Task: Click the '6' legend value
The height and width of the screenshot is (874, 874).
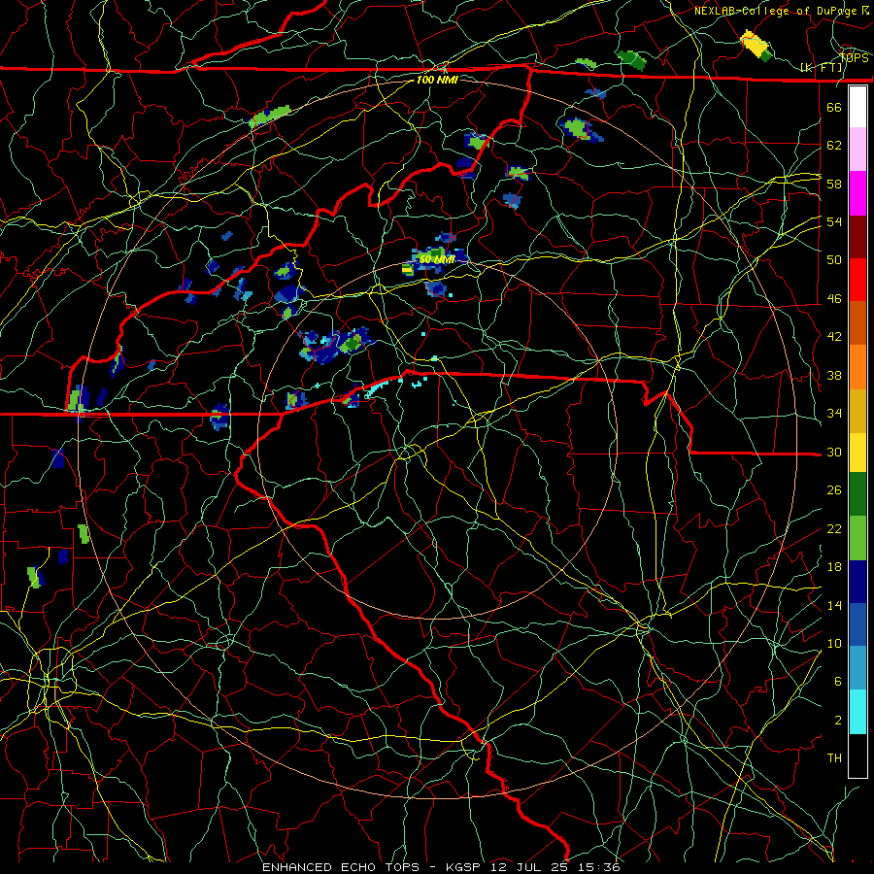Action: point(838,681)
